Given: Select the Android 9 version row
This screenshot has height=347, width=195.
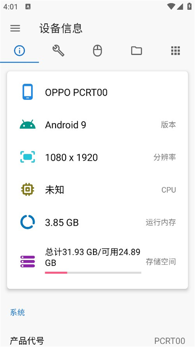Looking at the screenshot, I should pos(97,125).
